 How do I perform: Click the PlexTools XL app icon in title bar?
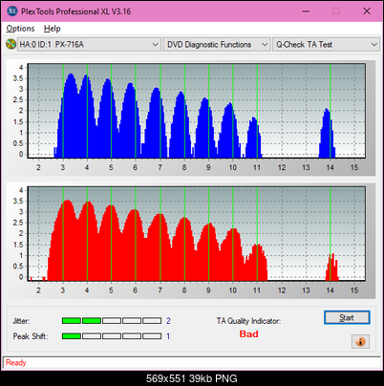(x=12, y=11)
